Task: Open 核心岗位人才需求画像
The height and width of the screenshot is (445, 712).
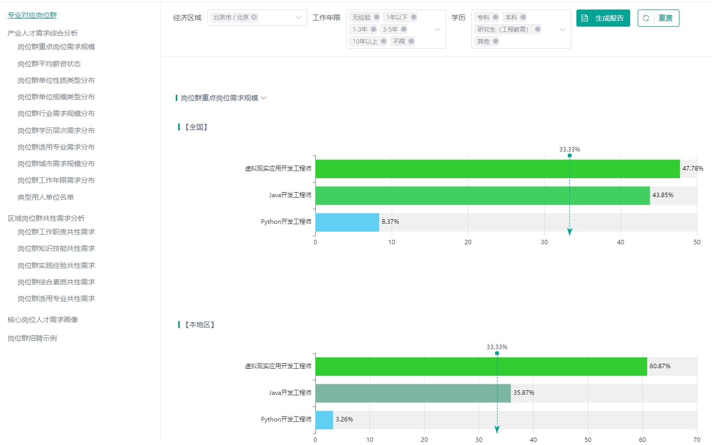Action: click(x=43, y=320)
